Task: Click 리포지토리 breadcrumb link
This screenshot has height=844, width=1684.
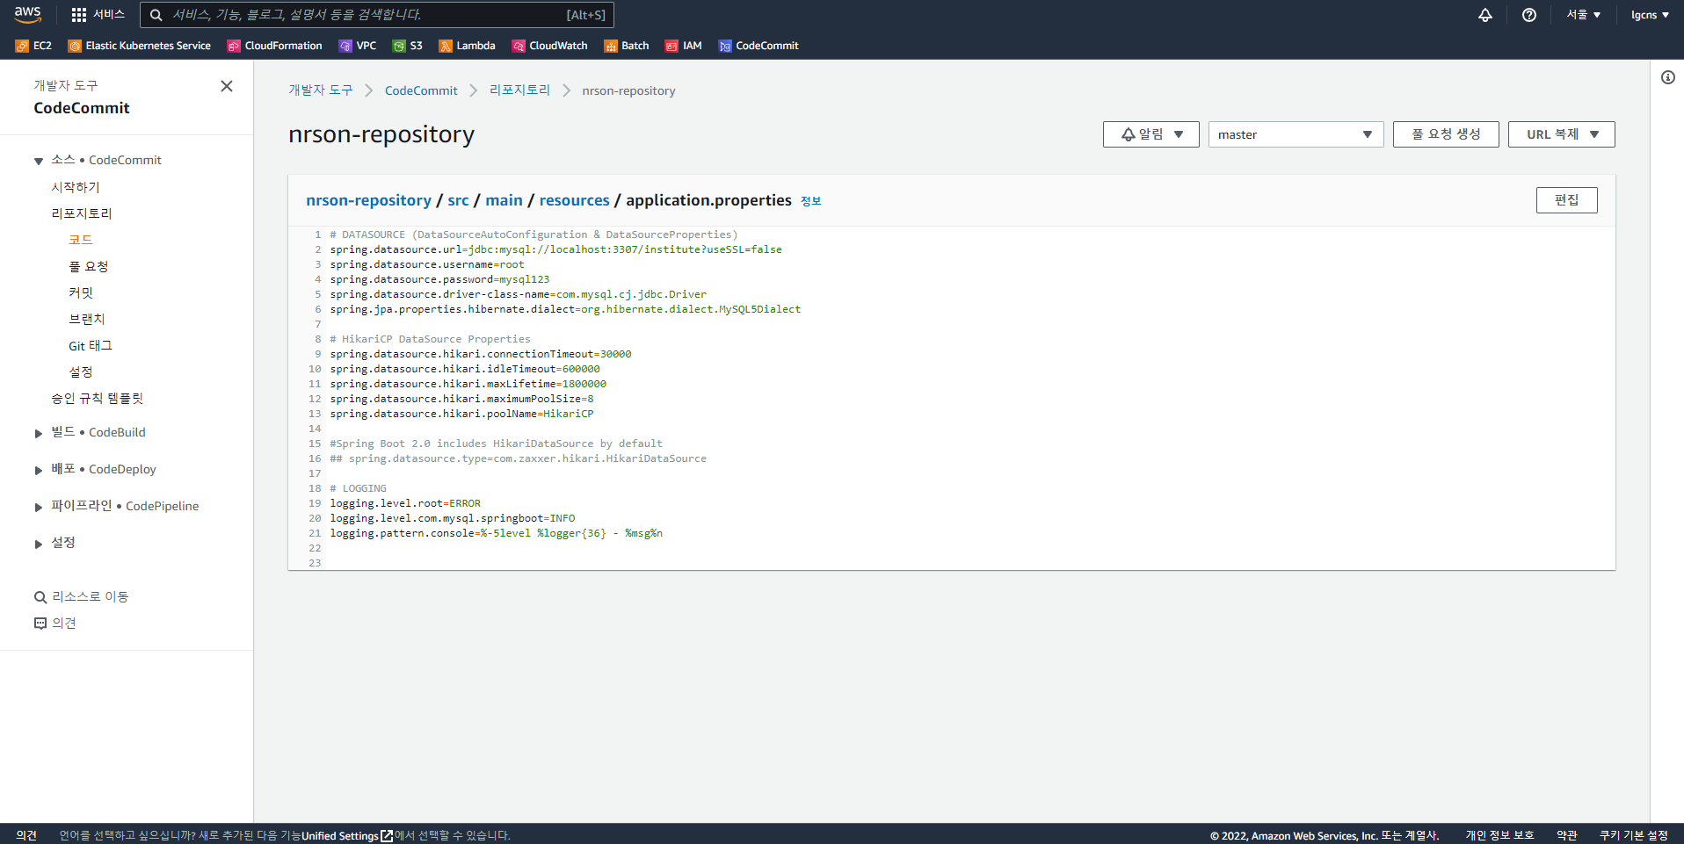Action: [519, 90]
